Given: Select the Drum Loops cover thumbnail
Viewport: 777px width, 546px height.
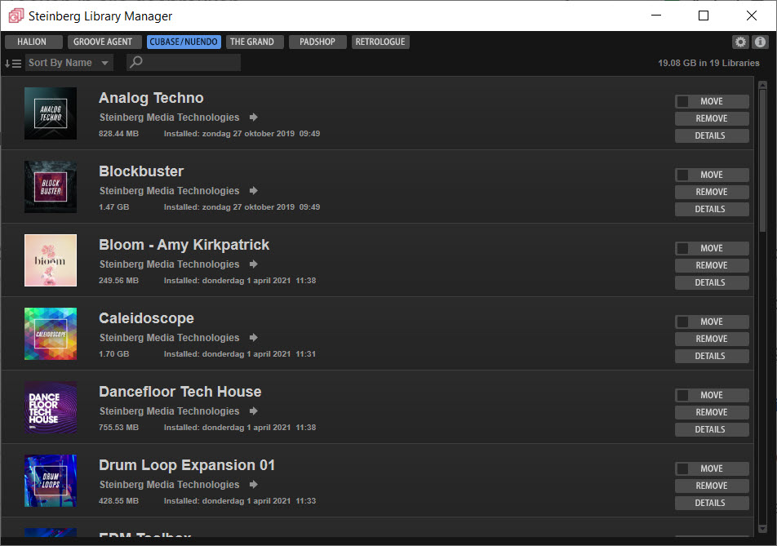Looking at the screenshot, I should [51, 481].
